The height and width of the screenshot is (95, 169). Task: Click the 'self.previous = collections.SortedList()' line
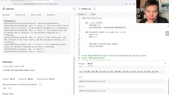(107, 27)
